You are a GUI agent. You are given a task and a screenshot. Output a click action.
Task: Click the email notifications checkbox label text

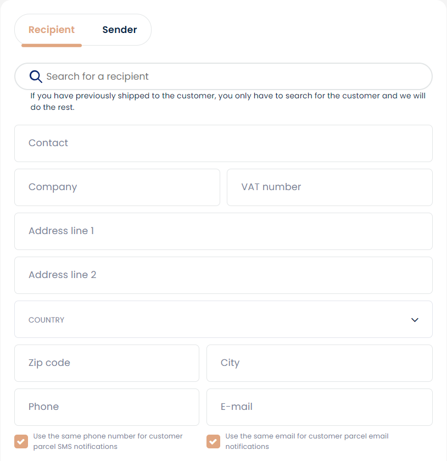point(307,441)
